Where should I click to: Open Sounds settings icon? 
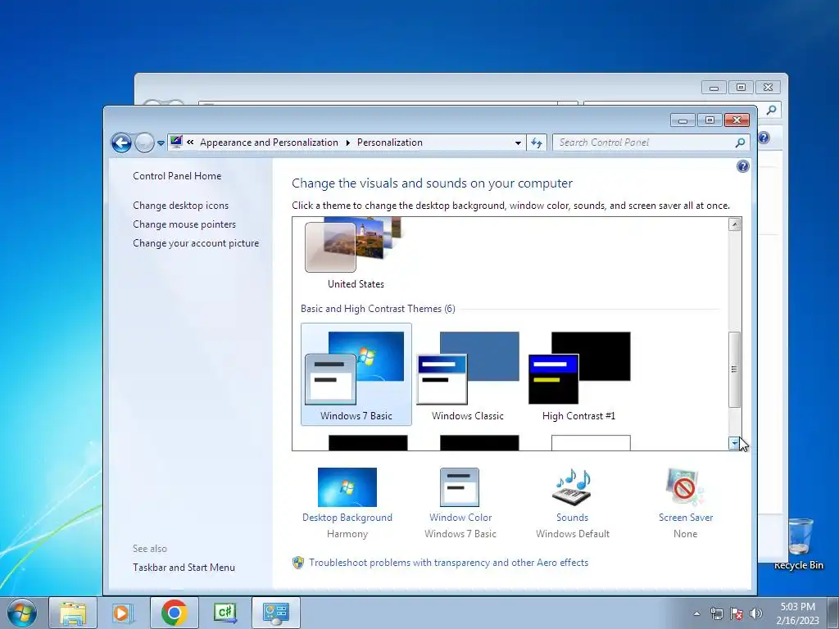coord(572,487)
